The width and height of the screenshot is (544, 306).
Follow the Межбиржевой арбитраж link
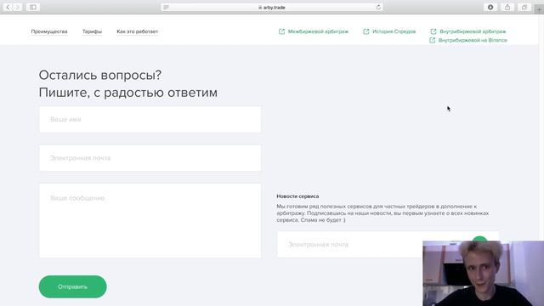tap(318, 31)
